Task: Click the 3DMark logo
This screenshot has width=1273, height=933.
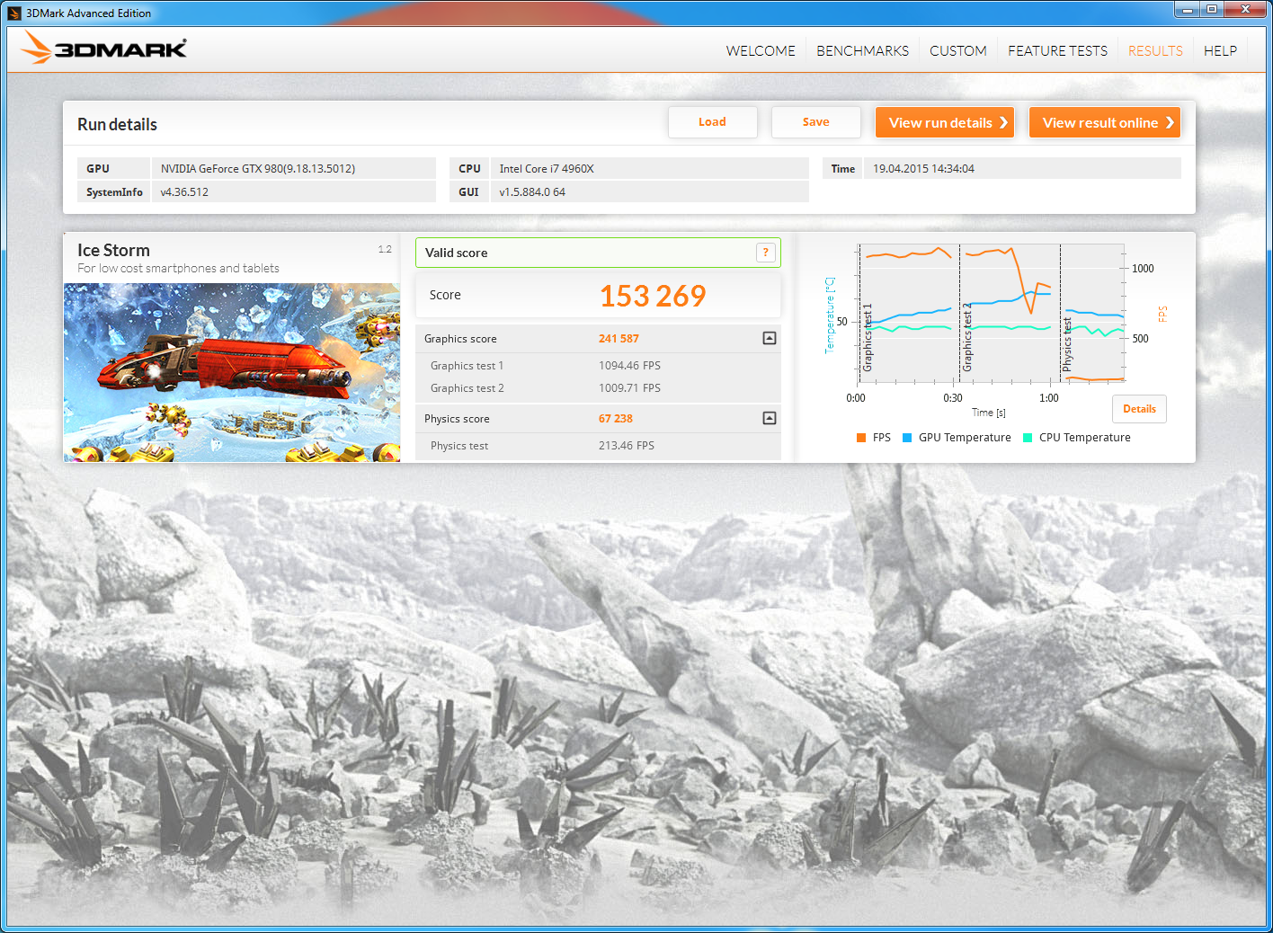Action: tap(104, 49)
